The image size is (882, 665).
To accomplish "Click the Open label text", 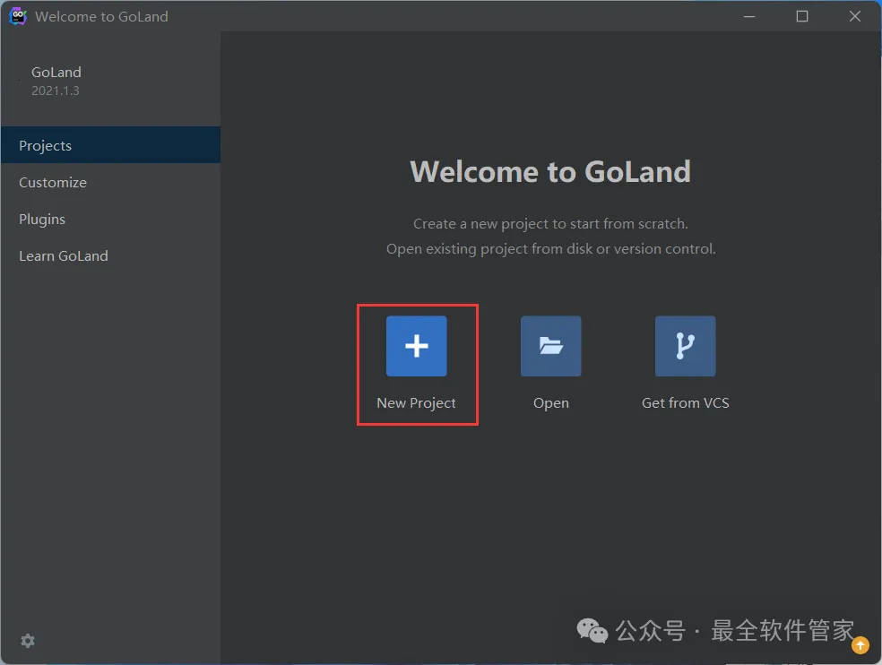I will 551,403.
